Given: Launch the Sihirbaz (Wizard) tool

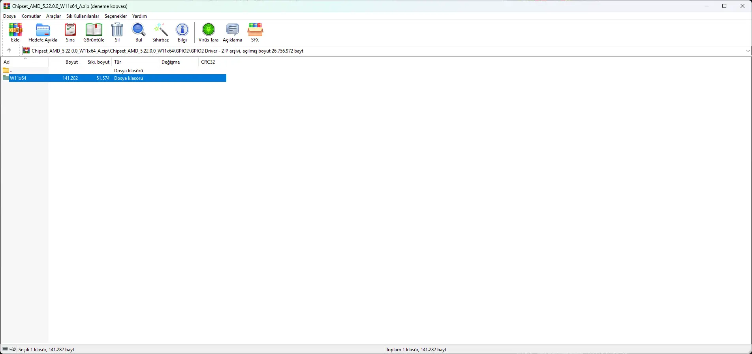Looking at the screenshot, I should (161, 32).
